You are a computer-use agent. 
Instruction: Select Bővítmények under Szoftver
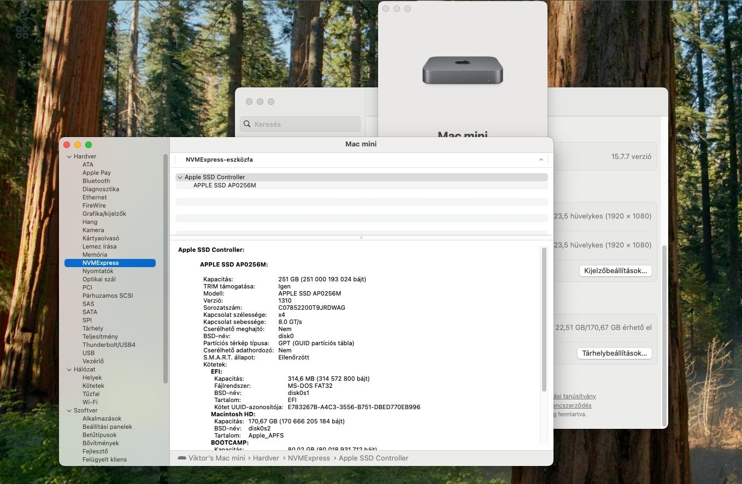101,443
